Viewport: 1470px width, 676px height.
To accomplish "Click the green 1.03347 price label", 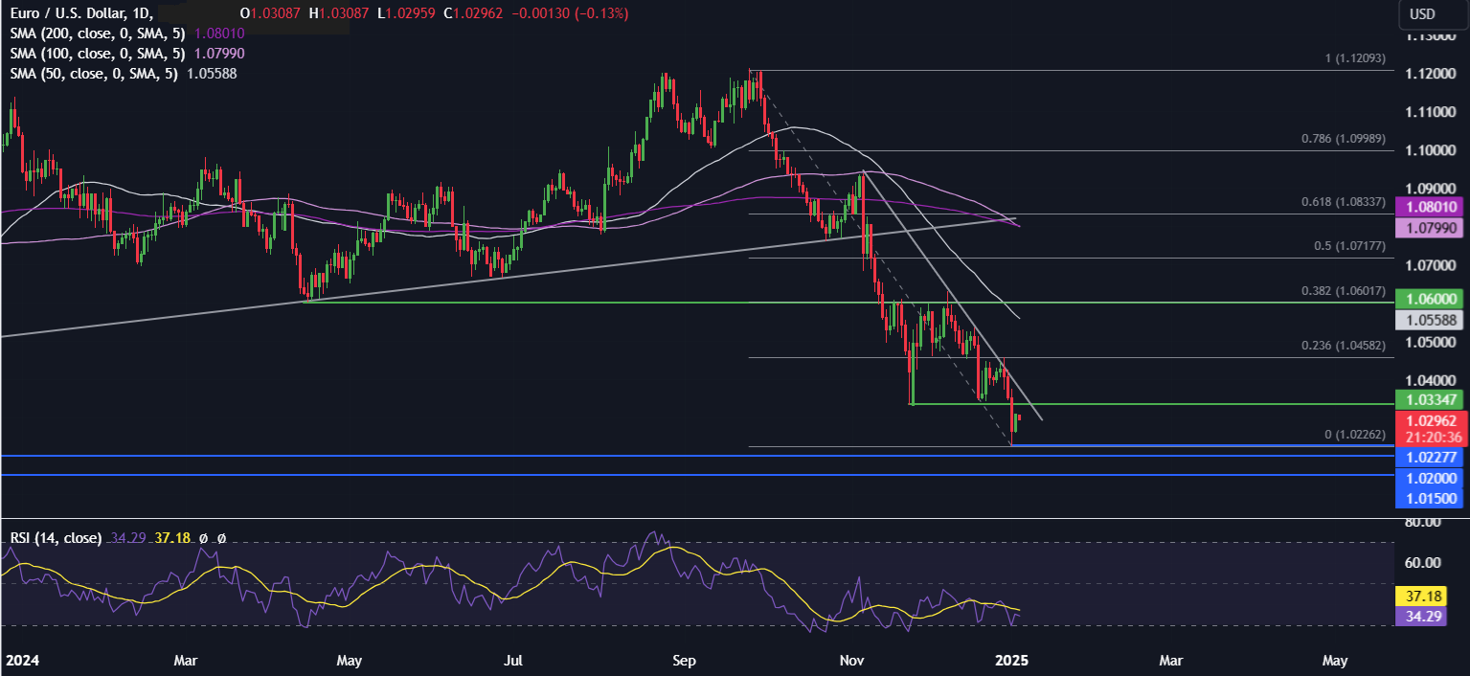I will tap(1430, 400).
